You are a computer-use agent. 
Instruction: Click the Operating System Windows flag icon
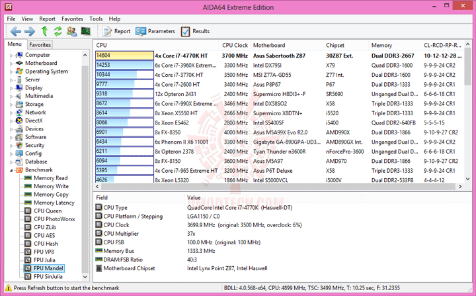[19, 72]
